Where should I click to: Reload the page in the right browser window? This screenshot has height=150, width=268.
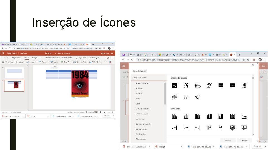click(132, 60)
